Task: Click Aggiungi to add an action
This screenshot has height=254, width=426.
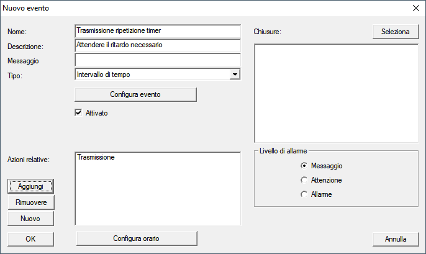Action: coord(30,186)
